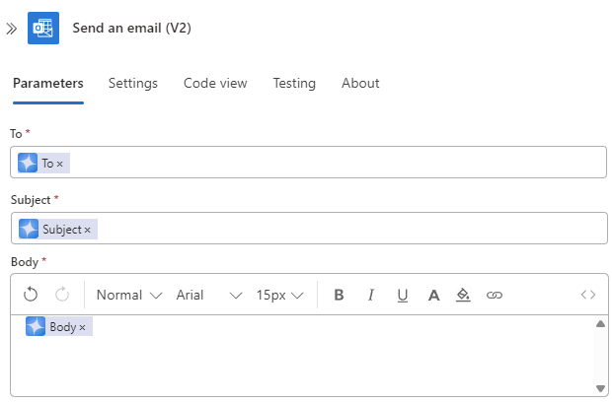Expand the Normal paragraph style dropdown
This screenshot has height=404, width=612.
129,296
